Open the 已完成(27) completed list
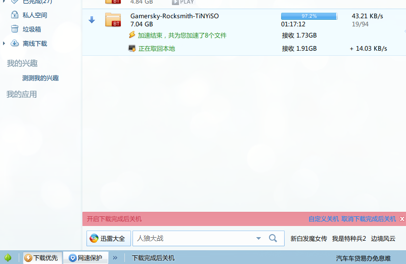 coord(37,2)
